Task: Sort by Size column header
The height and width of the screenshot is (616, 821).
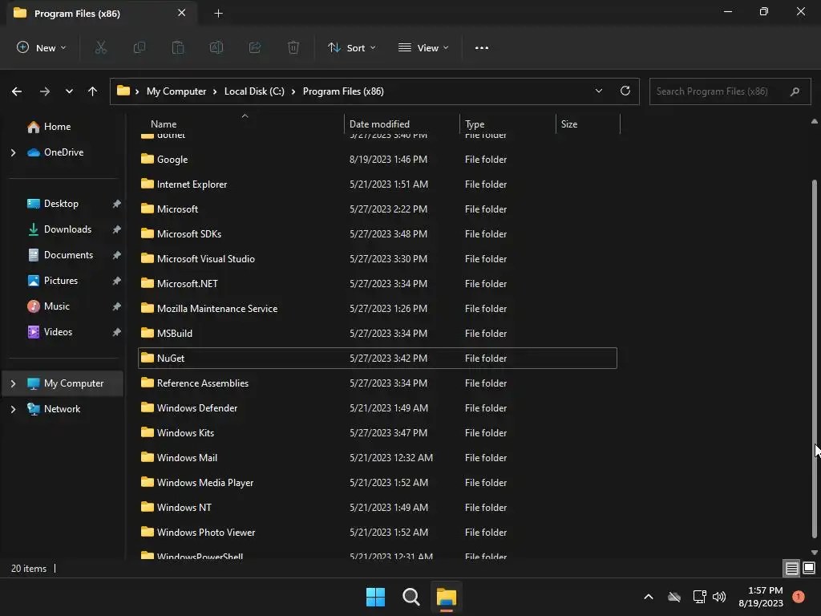Action: coord(569,124)
